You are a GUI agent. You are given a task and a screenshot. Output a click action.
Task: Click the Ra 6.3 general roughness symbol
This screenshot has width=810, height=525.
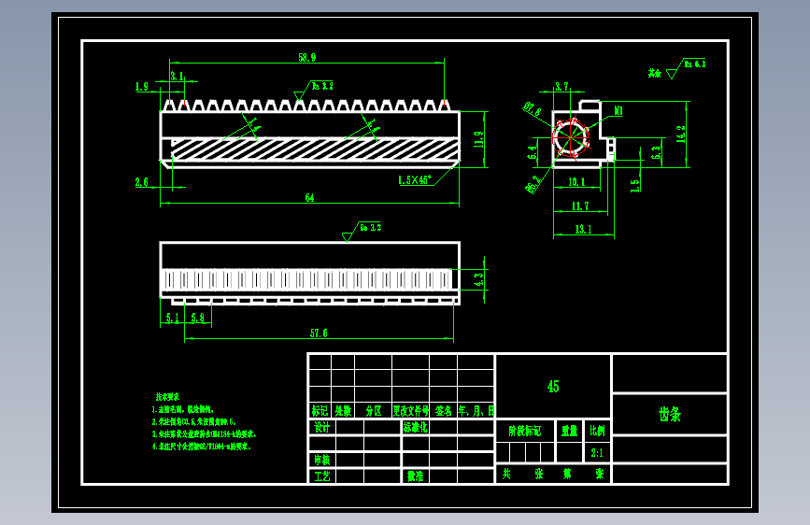686,68
